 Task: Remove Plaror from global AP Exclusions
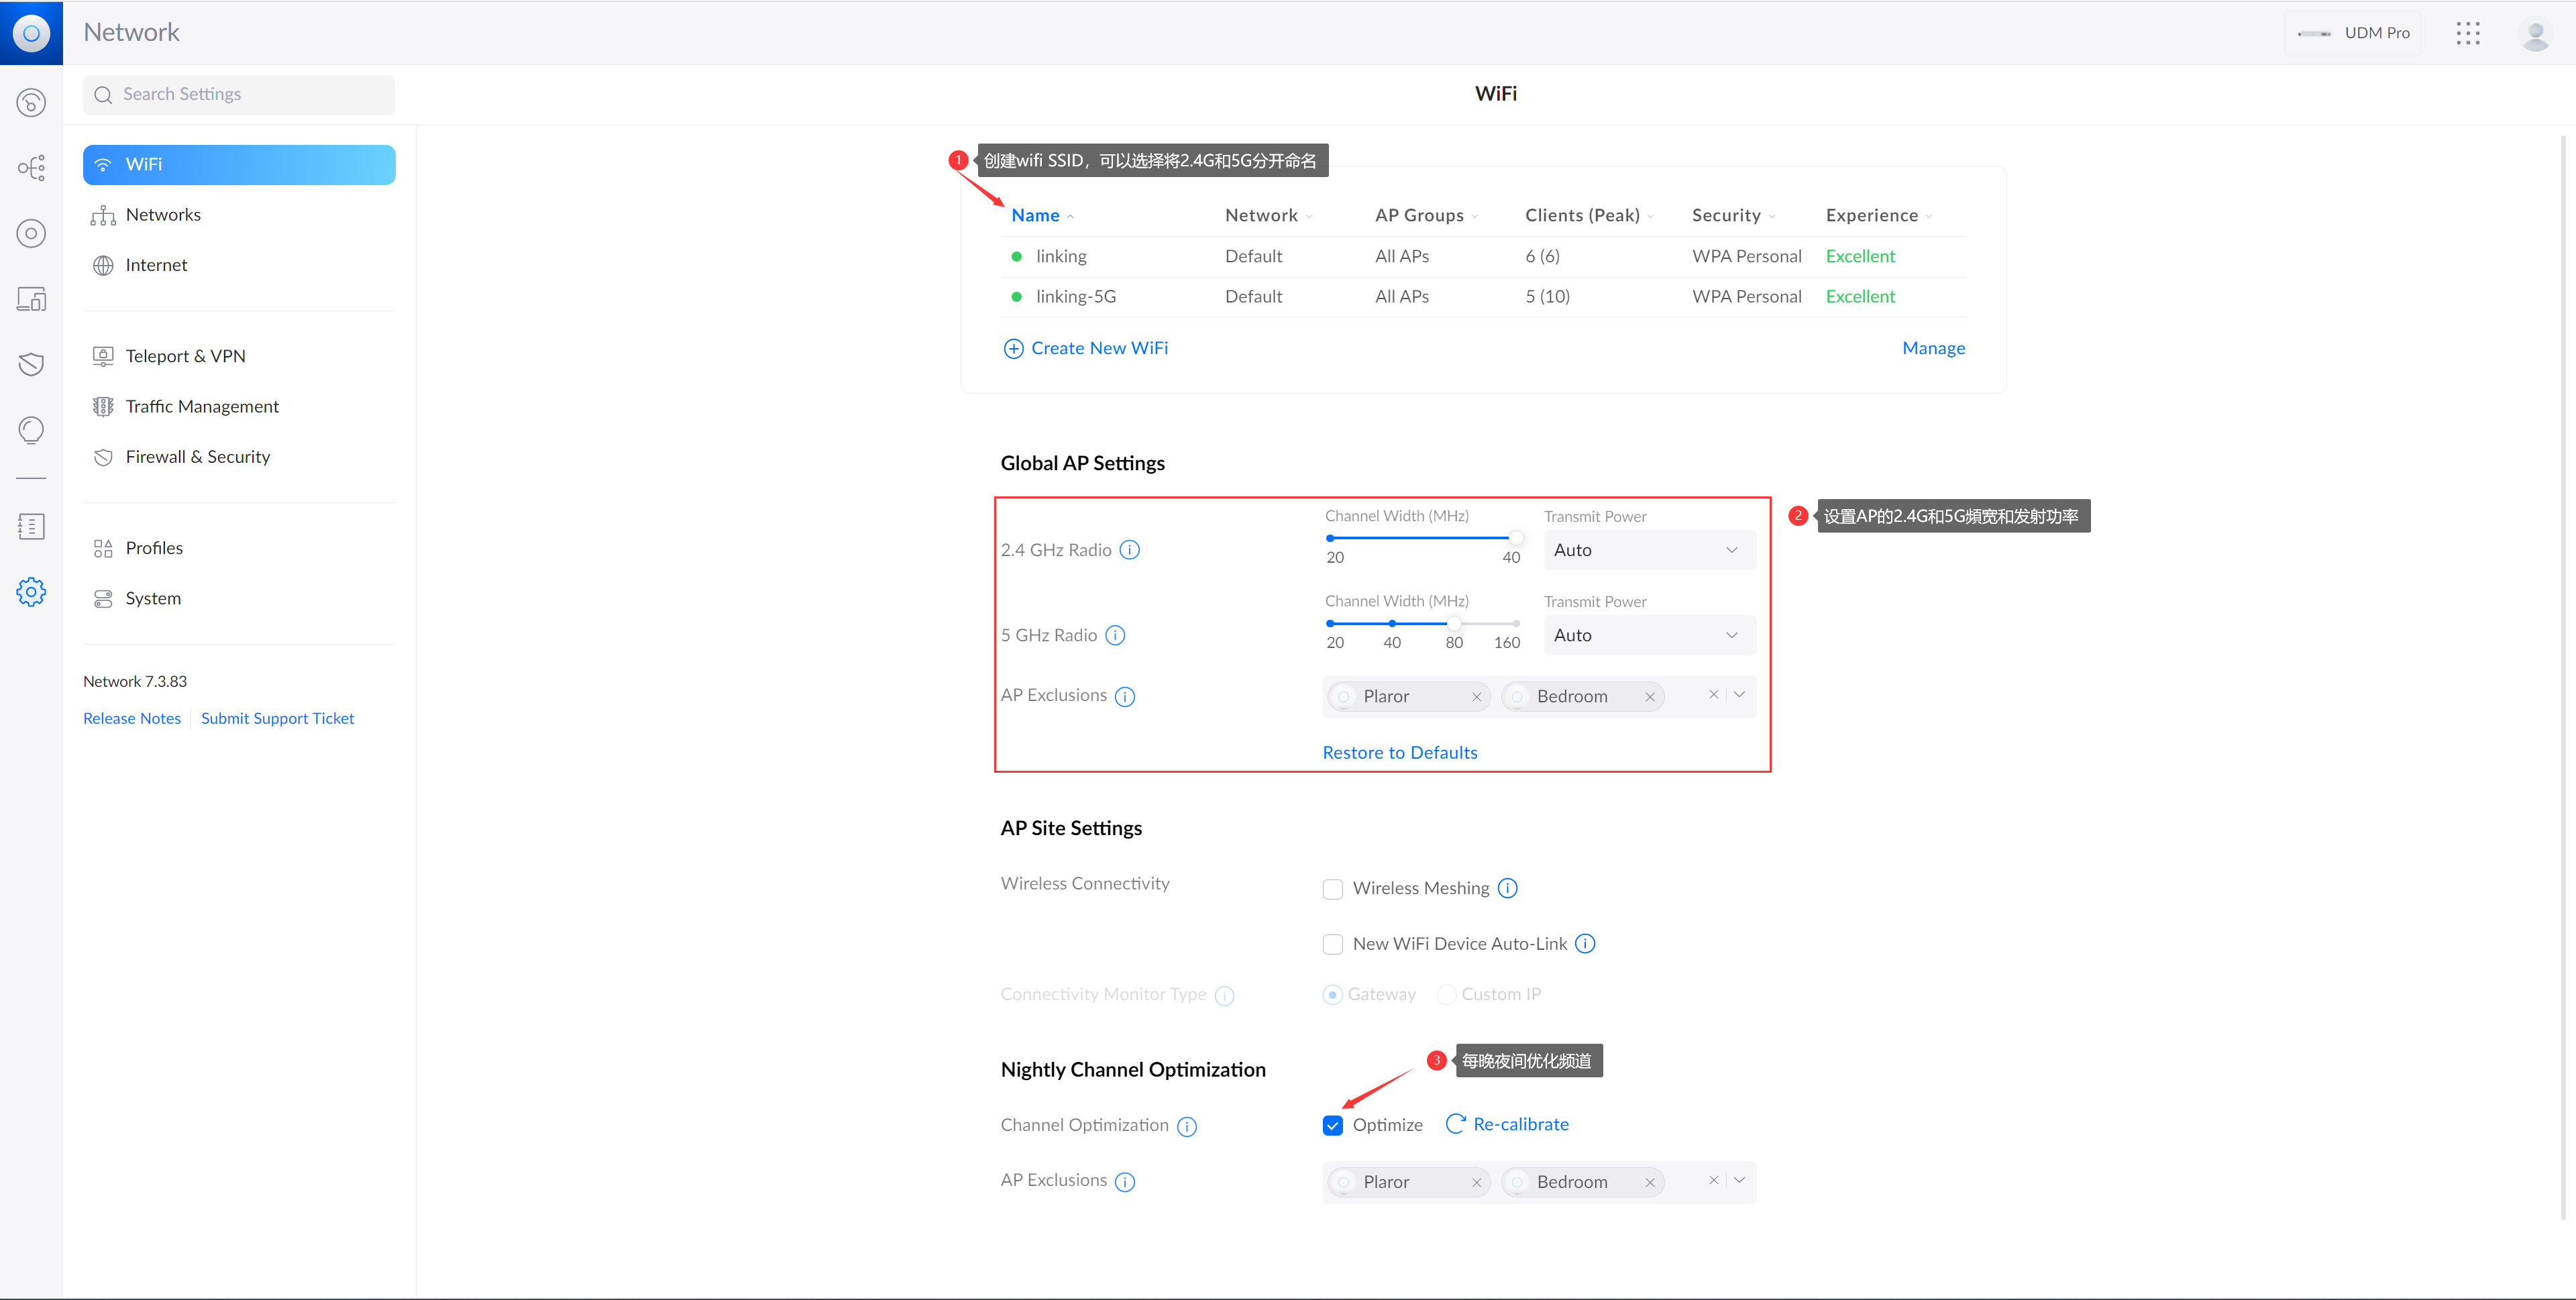1476,697
